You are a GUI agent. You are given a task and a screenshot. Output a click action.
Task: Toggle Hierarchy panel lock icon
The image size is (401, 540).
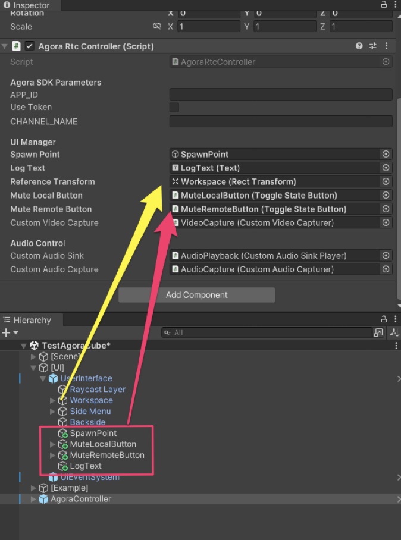point(384,319)
